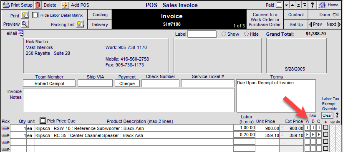Switch to the Delivery tab
This screenshot has height=152, width=343.
pyautogui.click(x=100, y=25)
